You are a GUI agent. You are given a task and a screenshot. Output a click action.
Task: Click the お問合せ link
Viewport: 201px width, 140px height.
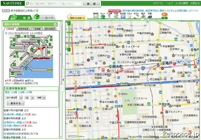(x=195, y=3)
